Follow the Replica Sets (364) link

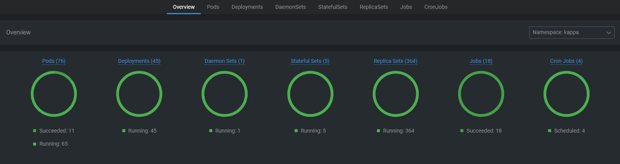(395, 61)
